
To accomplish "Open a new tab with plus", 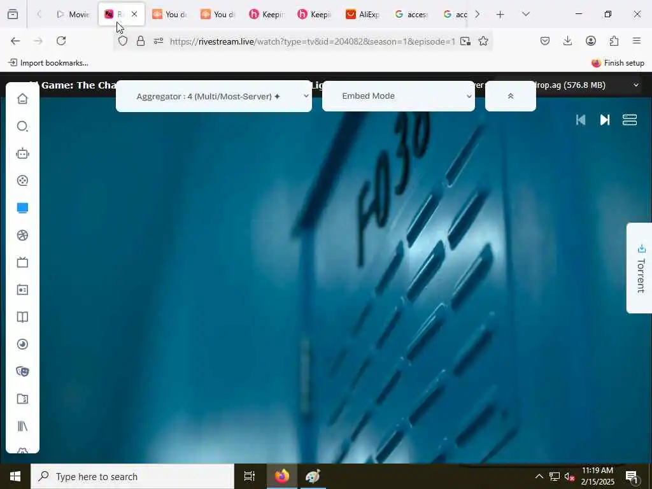I will pos(500,14).
